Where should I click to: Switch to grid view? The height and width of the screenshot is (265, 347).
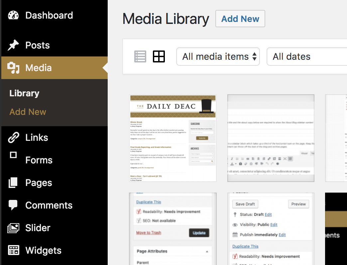pyautogui.click(x=159, y=56)
